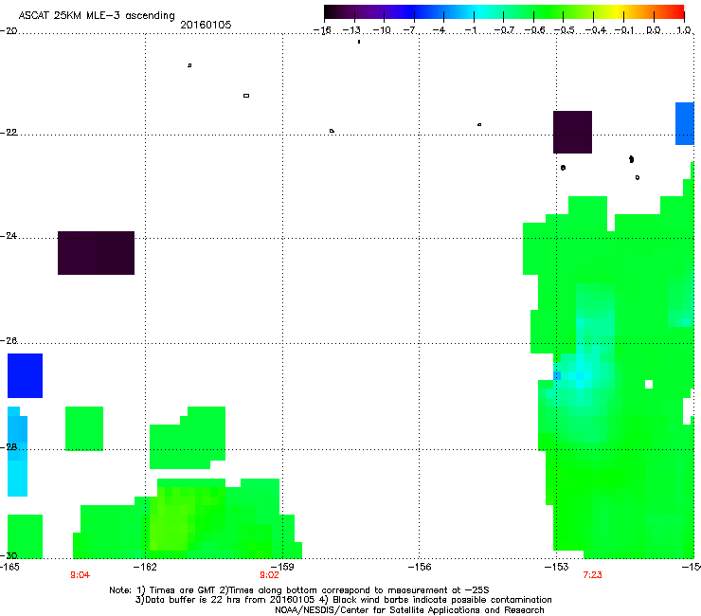Click the -159 longitude axis label
701x616 pixels.
282,567
